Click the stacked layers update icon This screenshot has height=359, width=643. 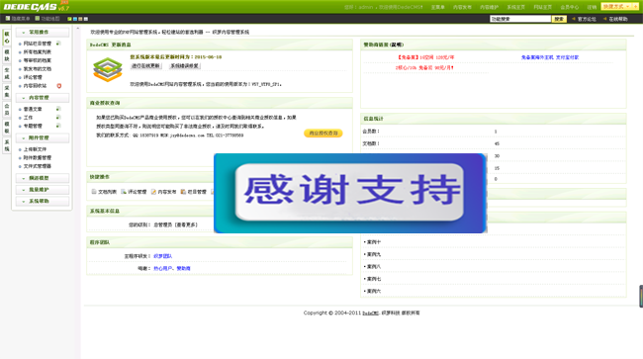108,69
